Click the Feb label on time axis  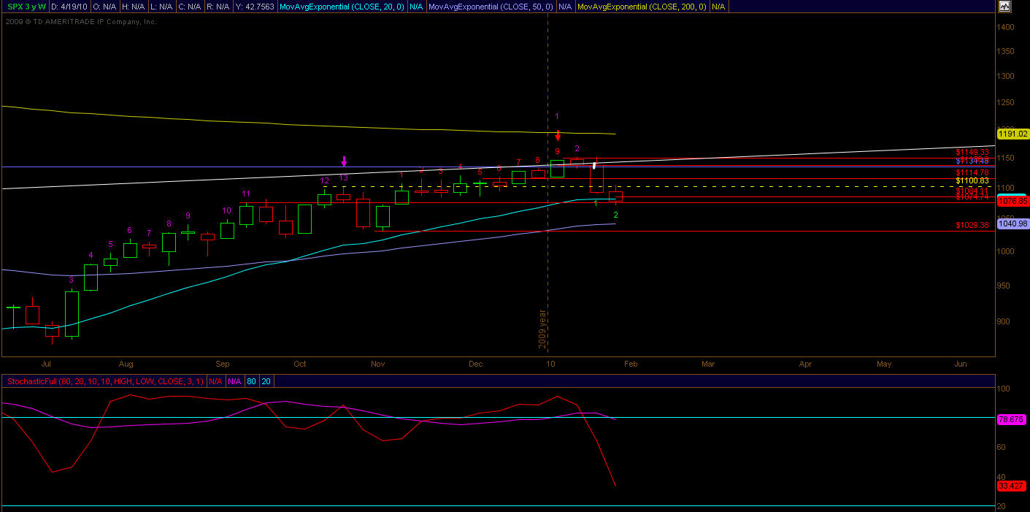coord(631,363)
